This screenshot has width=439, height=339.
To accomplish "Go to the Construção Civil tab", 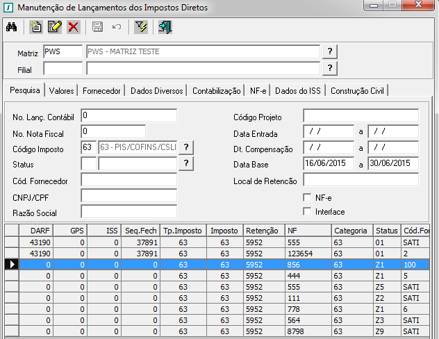I will point(358,91).
